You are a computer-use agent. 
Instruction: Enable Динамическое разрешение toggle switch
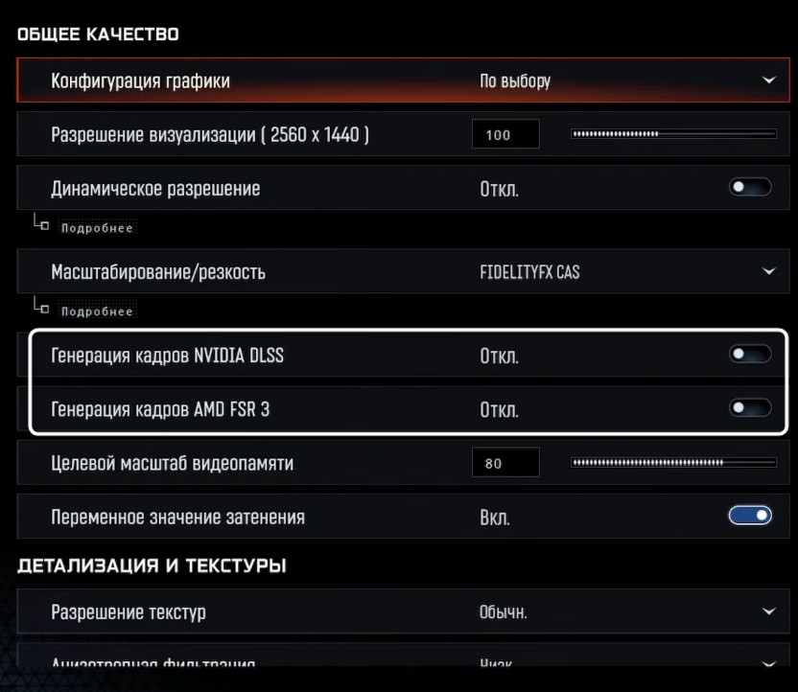click(750, 188)
